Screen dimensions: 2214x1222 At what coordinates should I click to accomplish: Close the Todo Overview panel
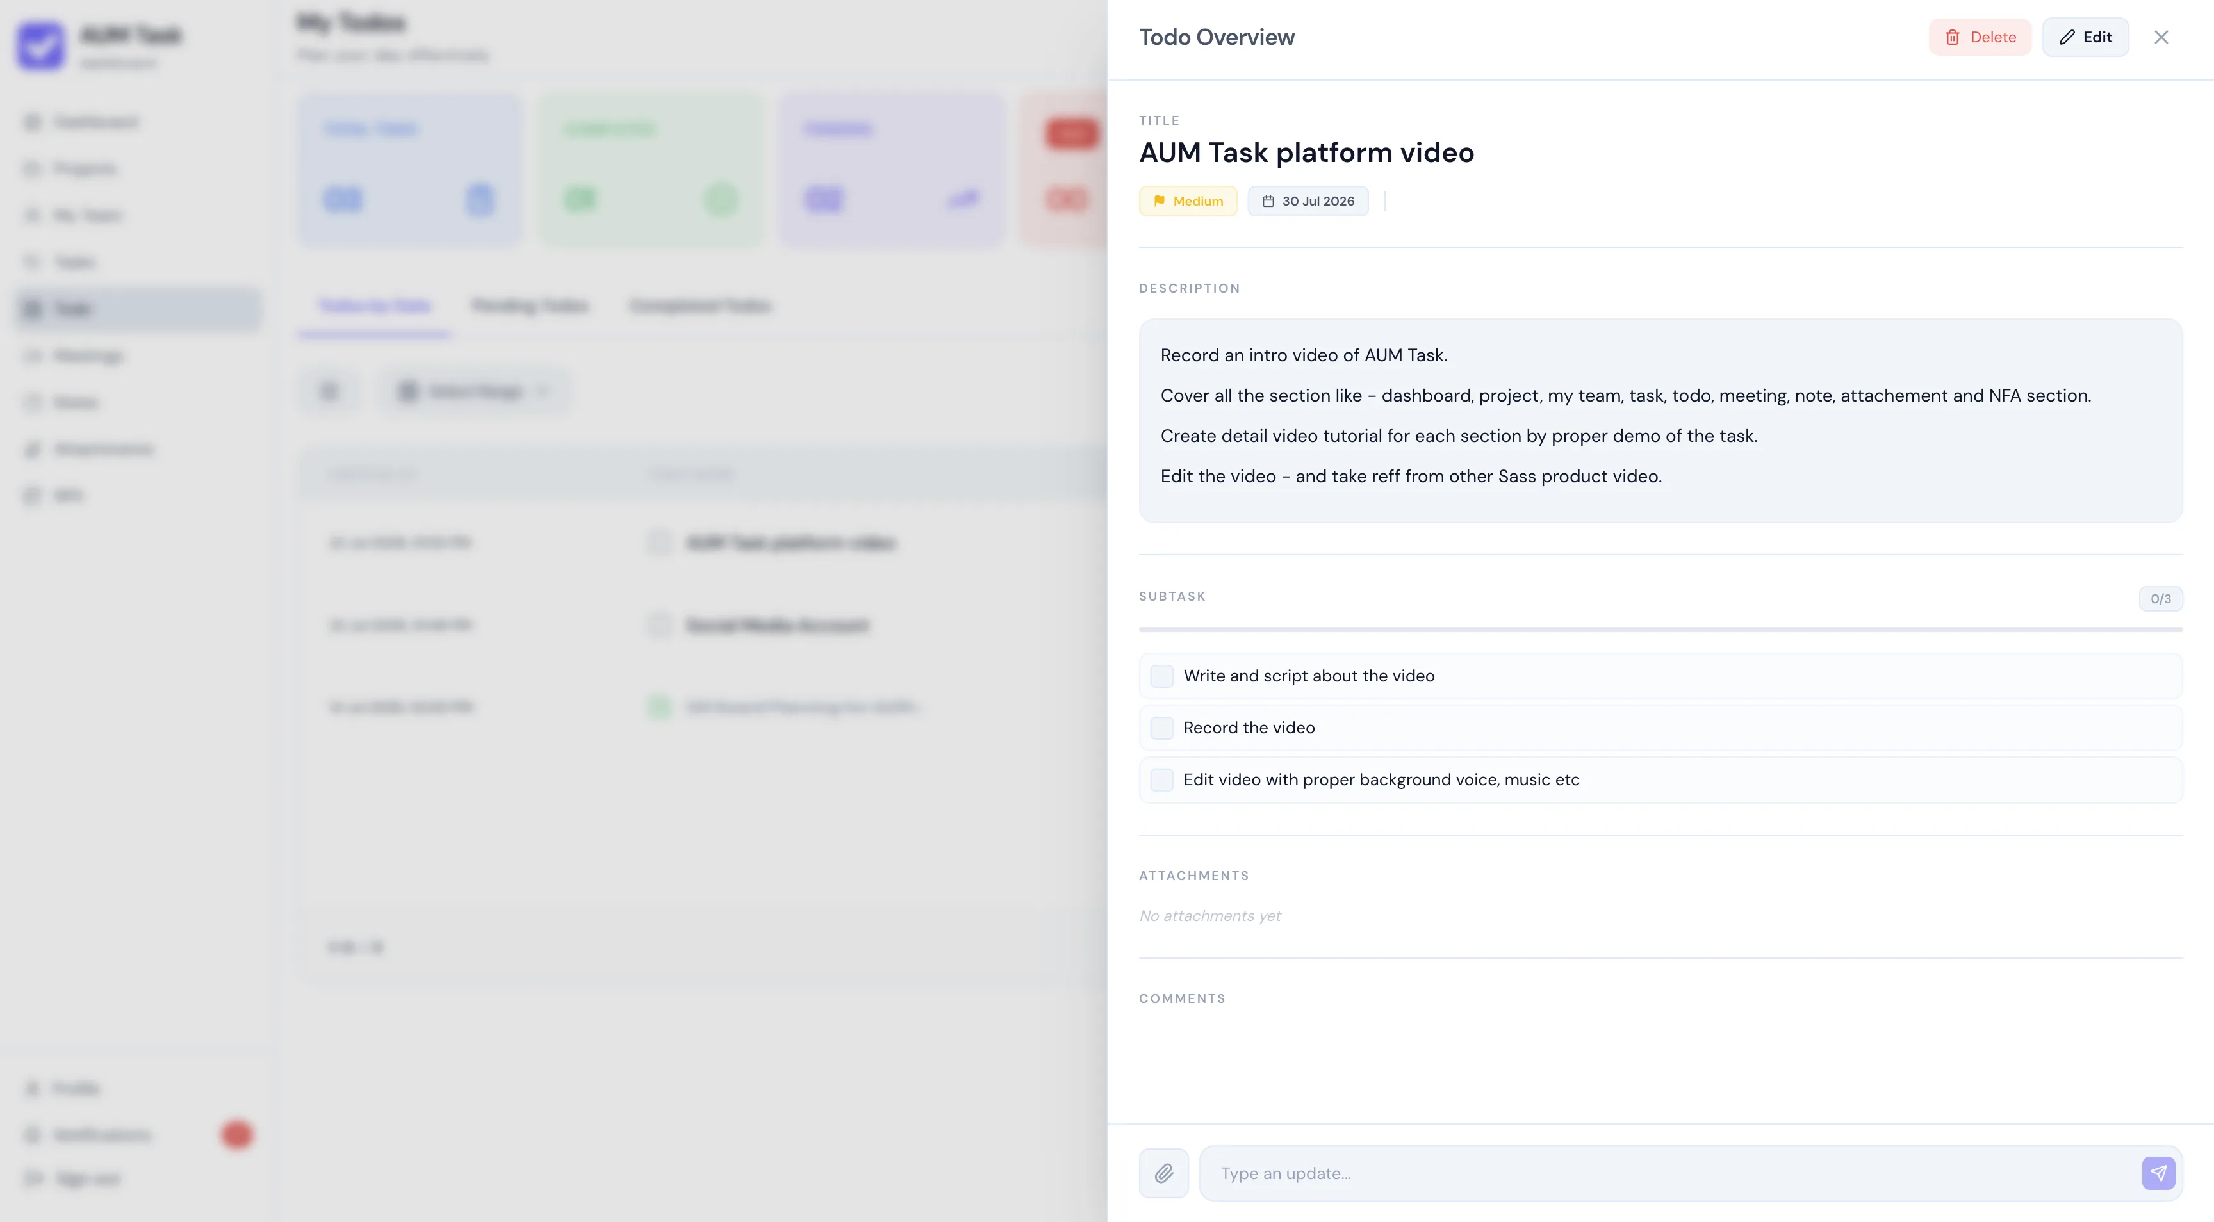pyautogui.click(x=2161, y=37)
